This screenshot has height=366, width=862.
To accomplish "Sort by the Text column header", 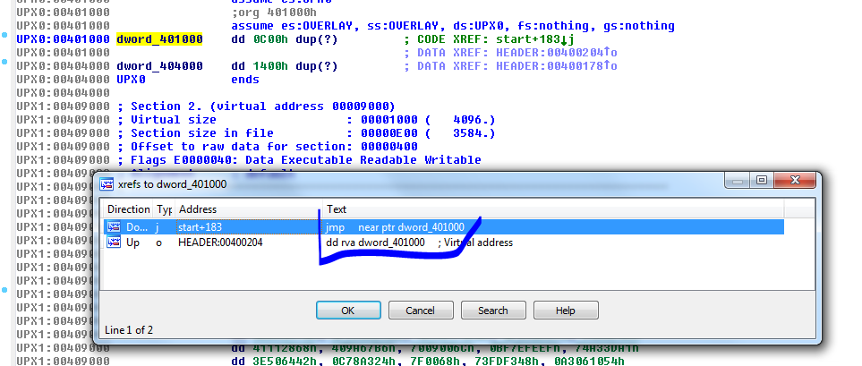I will (337, 209).
